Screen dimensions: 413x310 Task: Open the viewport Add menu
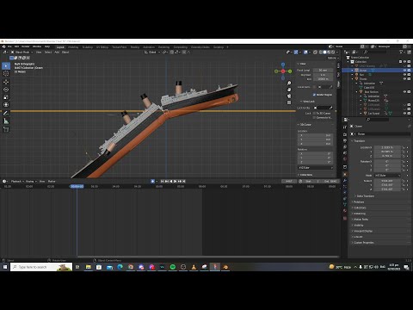pyautogui.click(x=57, y=53)
